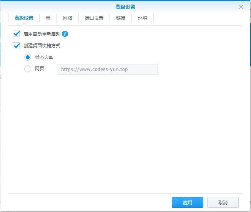Uncheck the 创建桌面快捷方式 checkbox
The image size is (251, 212).
(17, 46)
